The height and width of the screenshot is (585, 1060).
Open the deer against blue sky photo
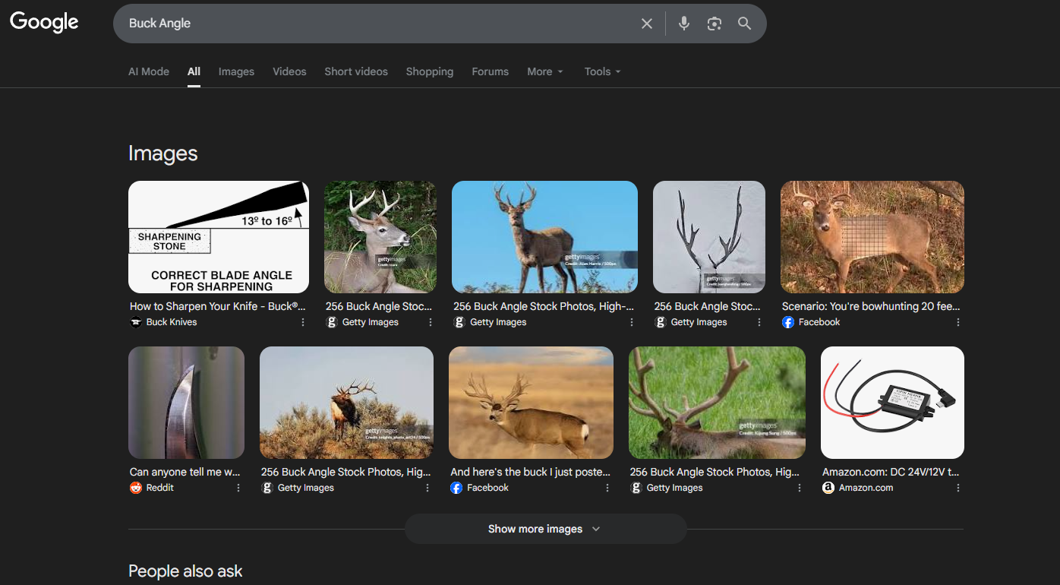coord(544,237)
